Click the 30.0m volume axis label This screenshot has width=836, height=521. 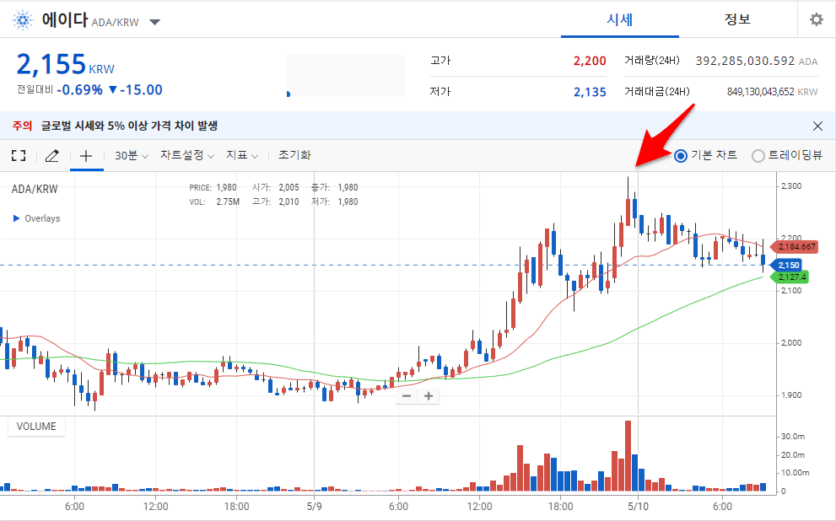[793, 437]
